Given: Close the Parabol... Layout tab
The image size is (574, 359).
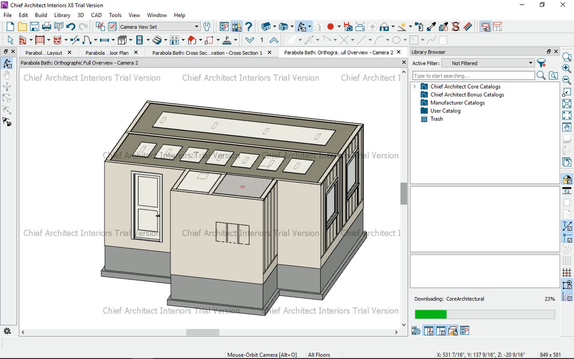Looking at the screenshot, I should (x=69, y=52).
